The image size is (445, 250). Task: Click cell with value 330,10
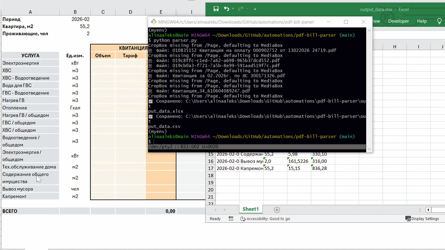click(x=323, y=154)
